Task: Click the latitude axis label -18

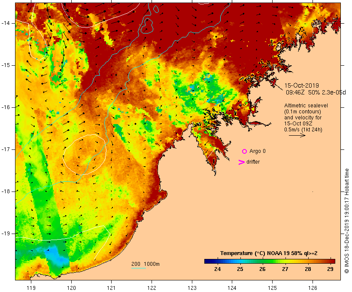Action: (6, 192)
